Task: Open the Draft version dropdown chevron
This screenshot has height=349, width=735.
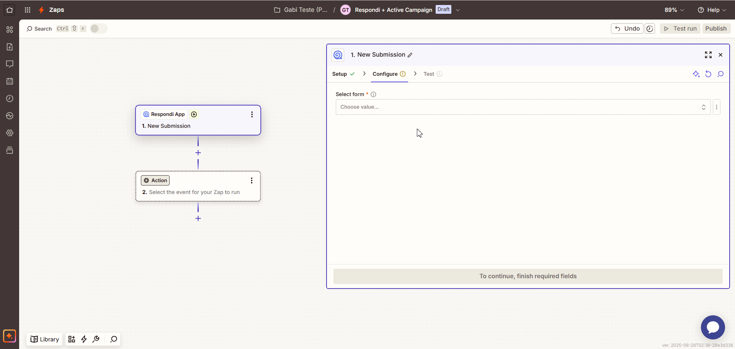Action: 458,10
